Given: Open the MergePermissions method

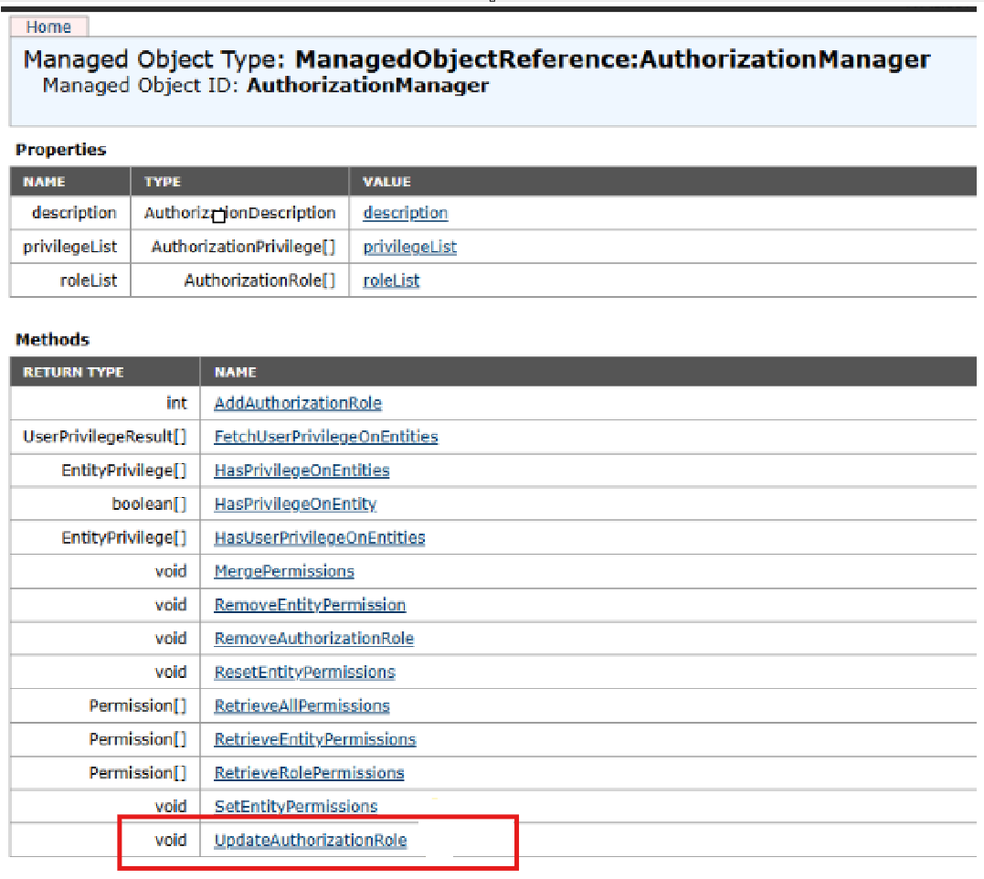Looking at the screenshot, I should (284, 571).
